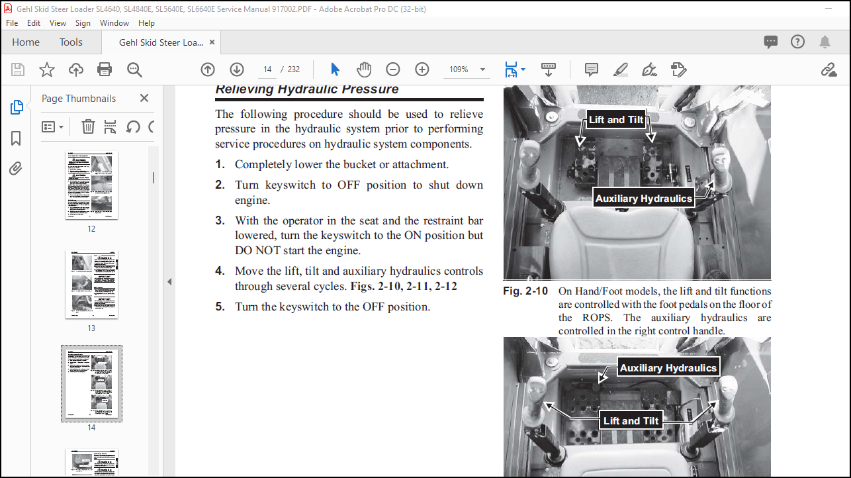Click the Stamp tool icon

(678, 70)
